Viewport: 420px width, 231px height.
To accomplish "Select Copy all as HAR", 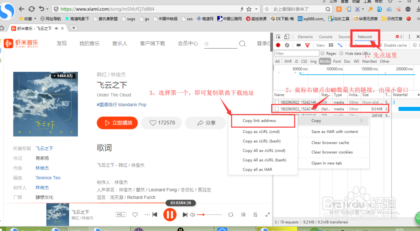I will coord(257,169).
